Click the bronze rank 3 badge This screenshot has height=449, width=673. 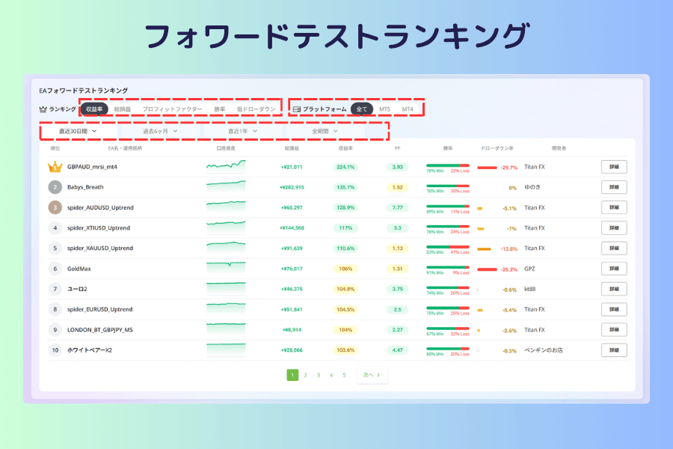point(55,207)
